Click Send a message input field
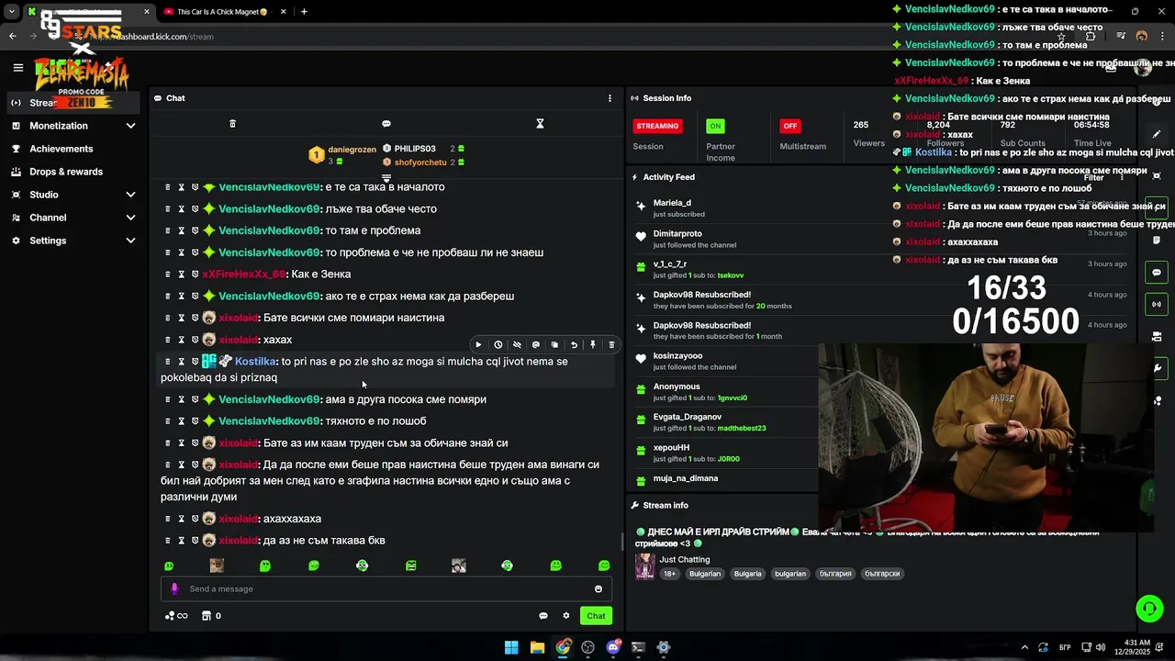Screen dimensions: 1175x661 click(x=386, y=589)
